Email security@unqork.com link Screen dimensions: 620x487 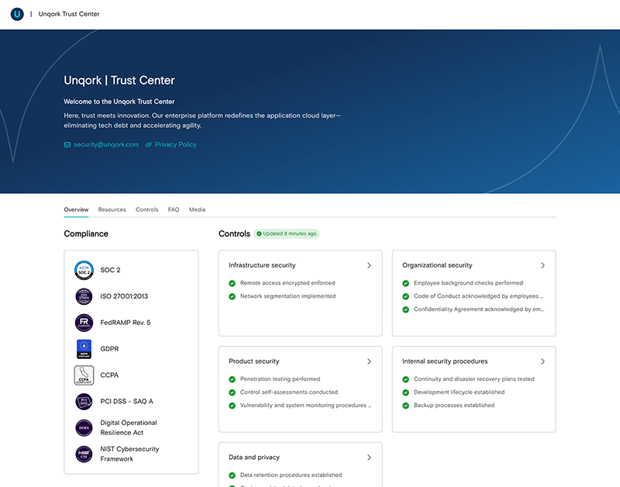click(106, 144)
